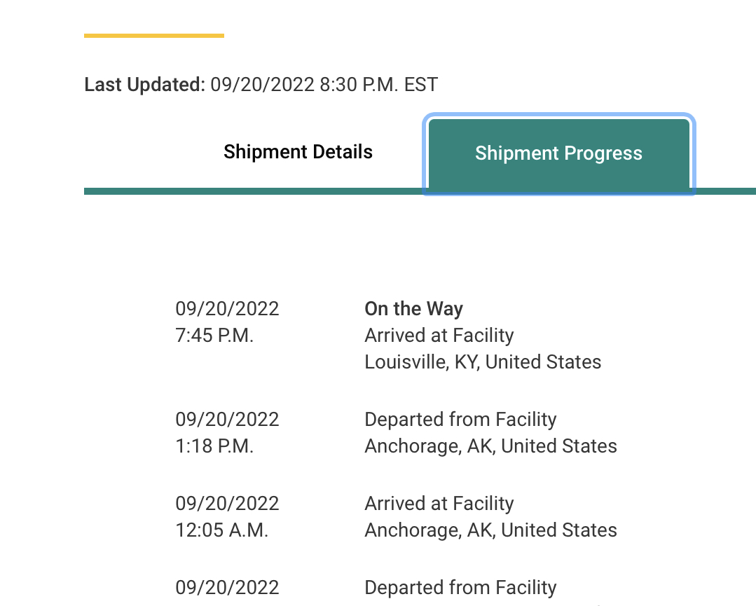Click the date above 7:45 P.M.

pos(227,309)
